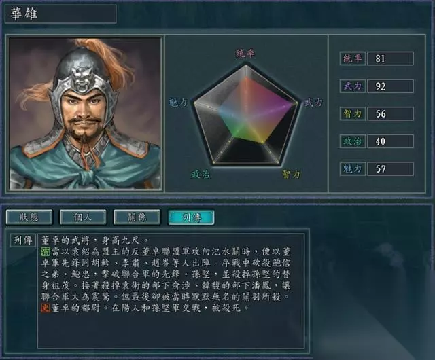The height and width of the screenshot is (360, 435).
Task: Click the 政治 stat label box
Action: tap(353, 141)
